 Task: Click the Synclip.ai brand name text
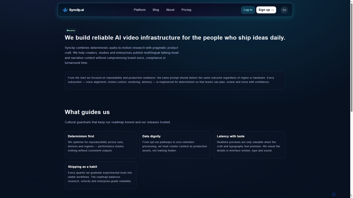pyautogui.click(x=76, y=10)
